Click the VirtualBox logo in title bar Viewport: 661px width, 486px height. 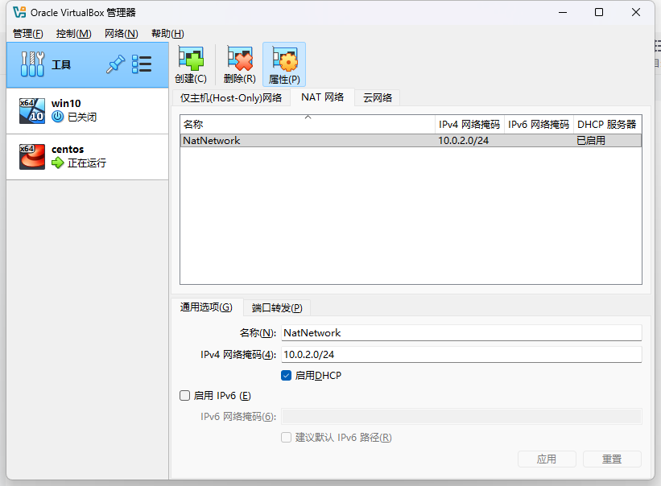click(19, 12)
